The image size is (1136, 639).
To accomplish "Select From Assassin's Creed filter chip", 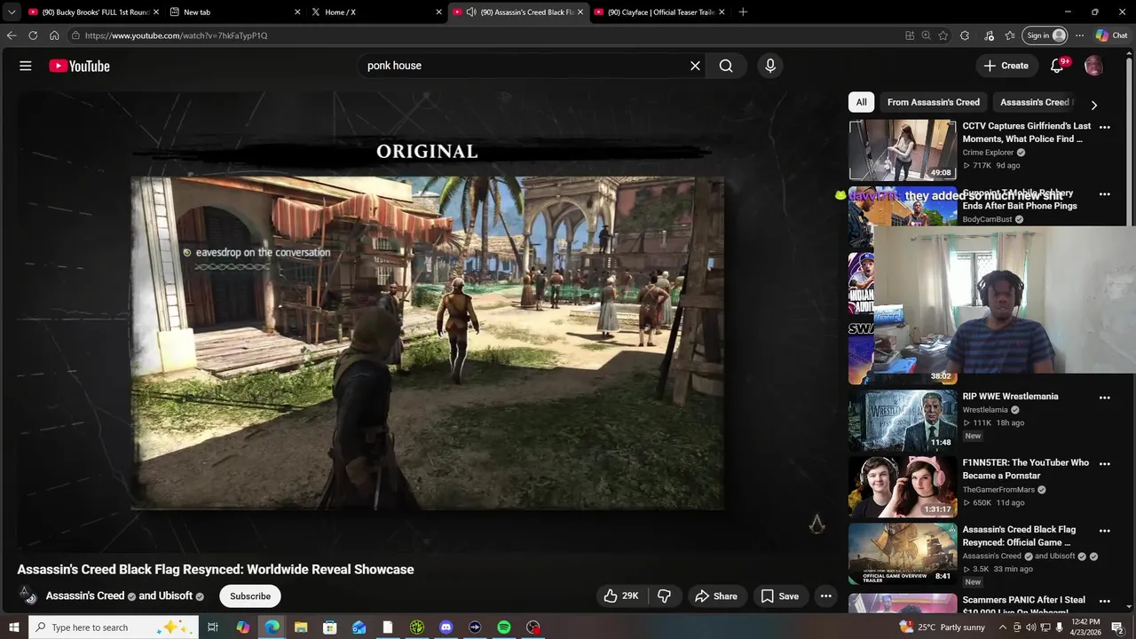I will pyautogui.click(x=934, y=102).
